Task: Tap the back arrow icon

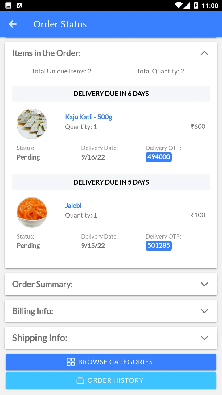Action: tap(13, 24)
